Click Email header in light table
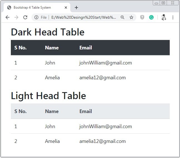This screenshot has height=158, width=180. coord(86,111)
